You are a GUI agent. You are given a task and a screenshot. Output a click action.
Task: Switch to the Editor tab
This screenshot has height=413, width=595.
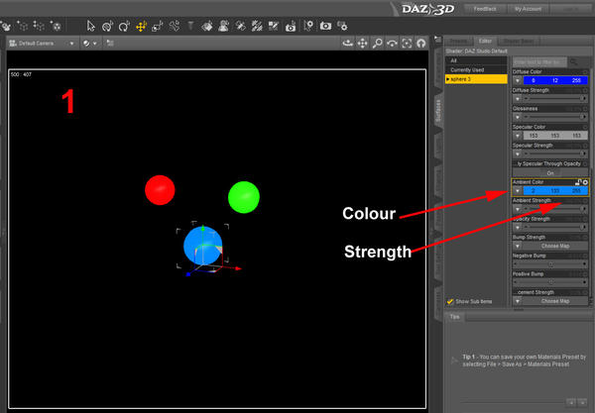(x=485, y=41)
